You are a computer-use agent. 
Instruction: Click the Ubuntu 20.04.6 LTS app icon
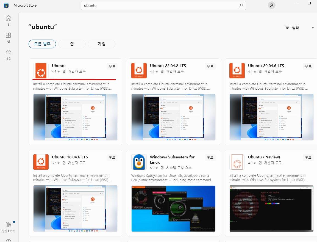point(237,71)
